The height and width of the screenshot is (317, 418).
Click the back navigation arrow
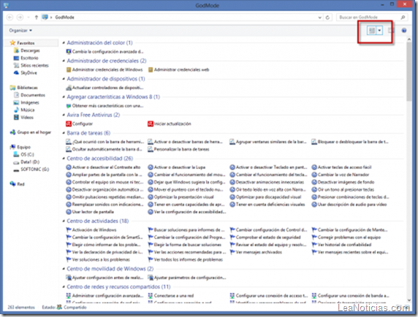coord(9,18)
